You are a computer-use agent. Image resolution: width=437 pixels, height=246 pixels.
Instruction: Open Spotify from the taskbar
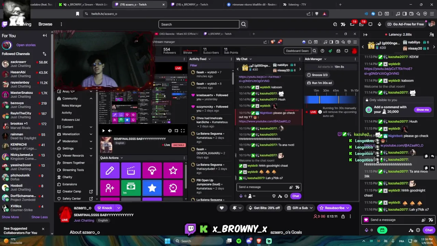pos(239,241)
